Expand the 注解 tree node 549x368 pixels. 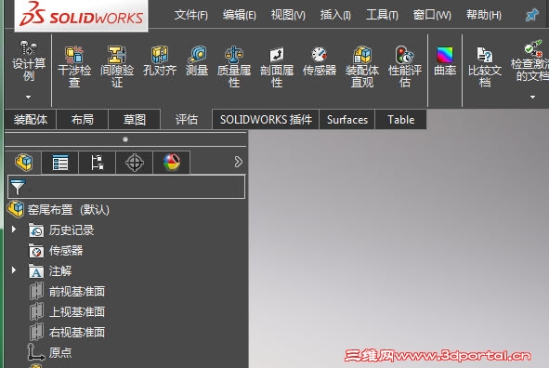click(x=14, y=270)
